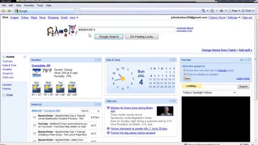Click the current weather cloud icon
This screenshot has width=258, height=145.
(x=36, y=73)
